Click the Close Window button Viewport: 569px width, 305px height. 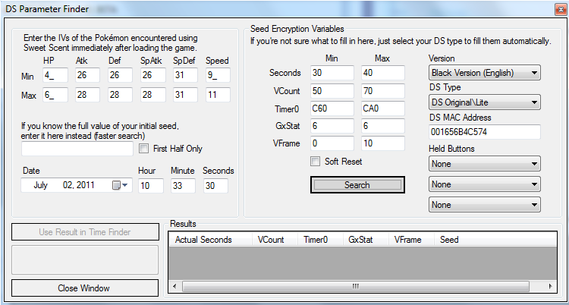pos(83,288)
